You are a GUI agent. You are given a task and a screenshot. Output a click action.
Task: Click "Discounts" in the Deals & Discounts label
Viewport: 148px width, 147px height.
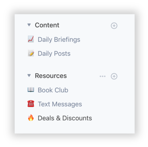(77, 118)
